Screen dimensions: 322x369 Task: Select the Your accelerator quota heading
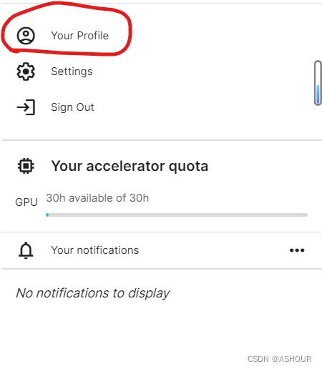click(130, 166)
